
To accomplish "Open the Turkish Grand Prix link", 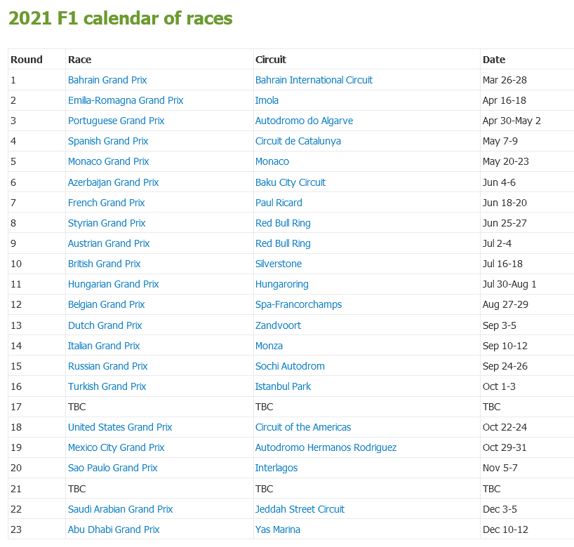I will [107, 386].
